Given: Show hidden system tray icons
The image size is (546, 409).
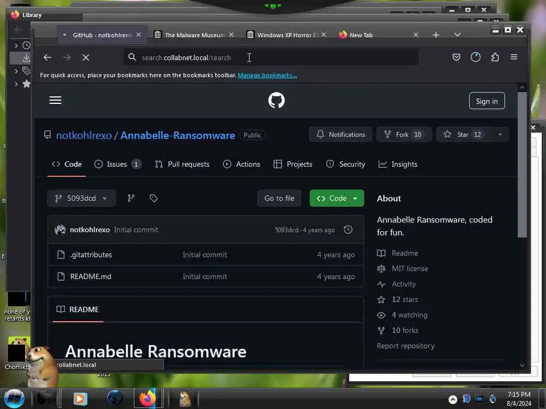Looking at the screenshot, I should [x=453, y=399].
